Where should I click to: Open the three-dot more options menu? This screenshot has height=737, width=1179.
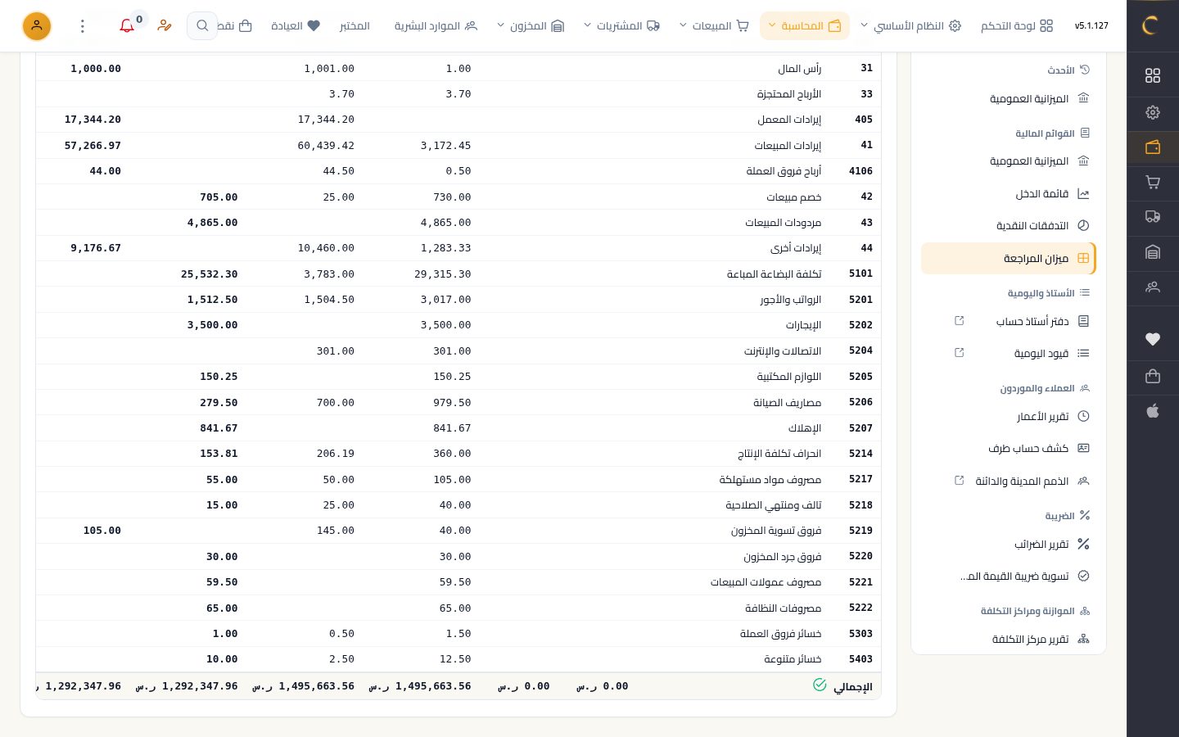pyautogui.click(x=83, y=26)
